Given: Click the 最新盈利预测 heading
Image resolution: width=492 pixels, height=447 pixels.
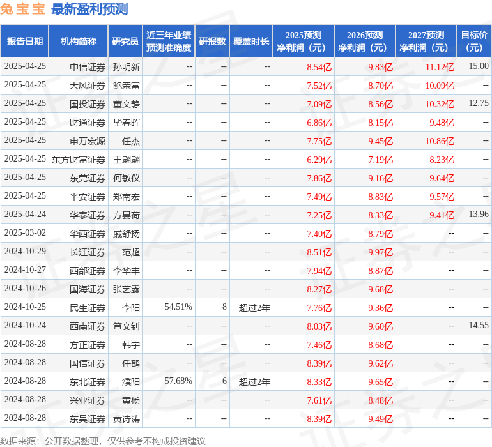Looking at the screenshot, I should pos(89,9).
